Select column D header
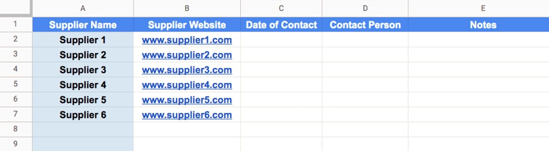 click(x=365, y=8)
